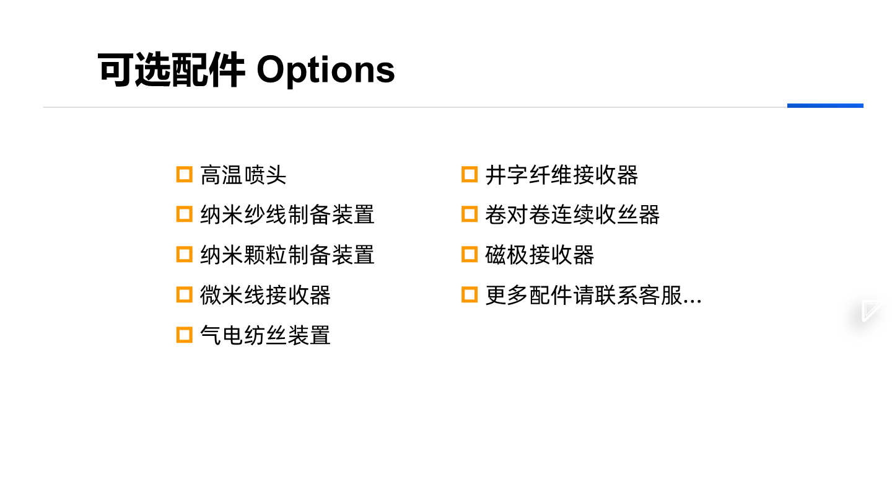The height and width of the screenshot is (502, 892).
Task: Select the 可选配件 Options slide title
Action: pyautogui.click(x=246, y=69)
